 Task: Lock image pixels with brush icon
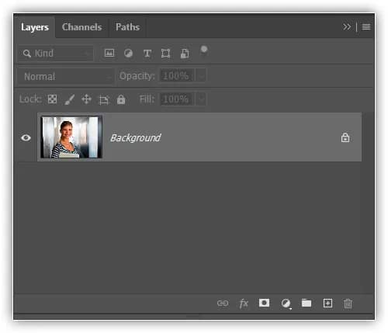tap(69, 99)
